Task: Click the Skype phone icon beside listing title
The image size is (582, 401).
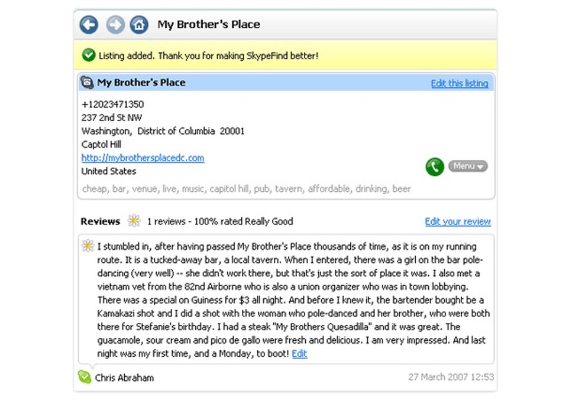Action: coord(87,83)
